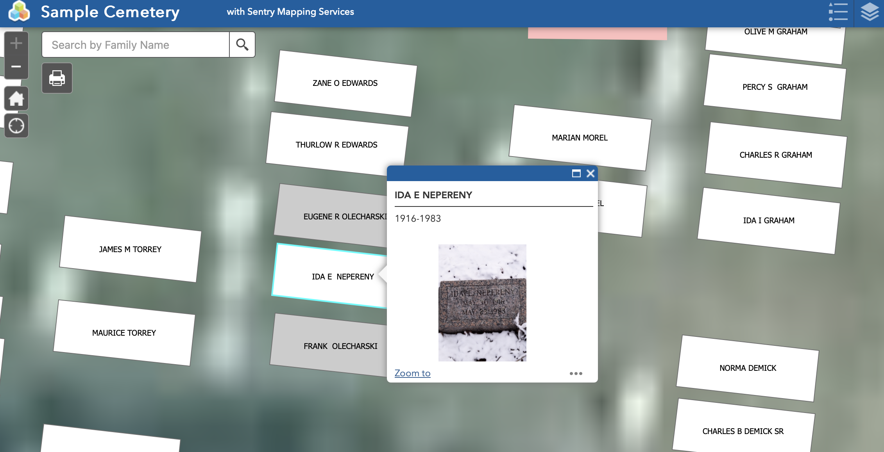Select the NORMA DEMICK plot
884x452 pixels.
click(x=748, y=368)
